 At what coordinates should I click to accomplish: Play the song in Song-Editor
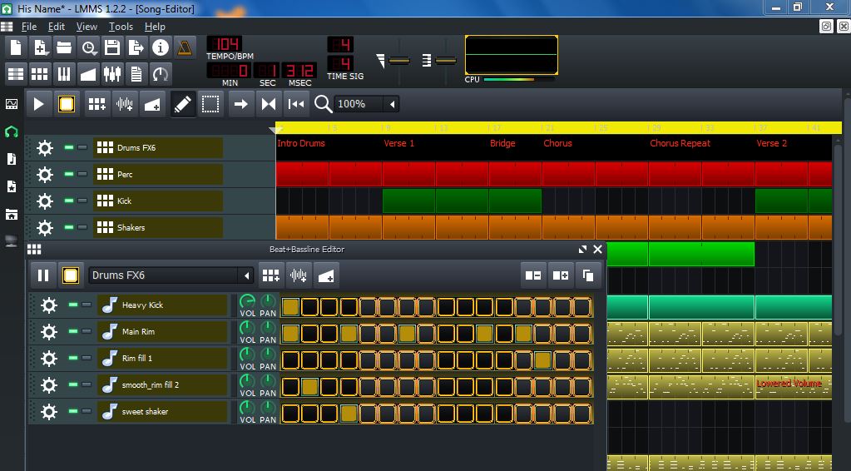[38, 104]
